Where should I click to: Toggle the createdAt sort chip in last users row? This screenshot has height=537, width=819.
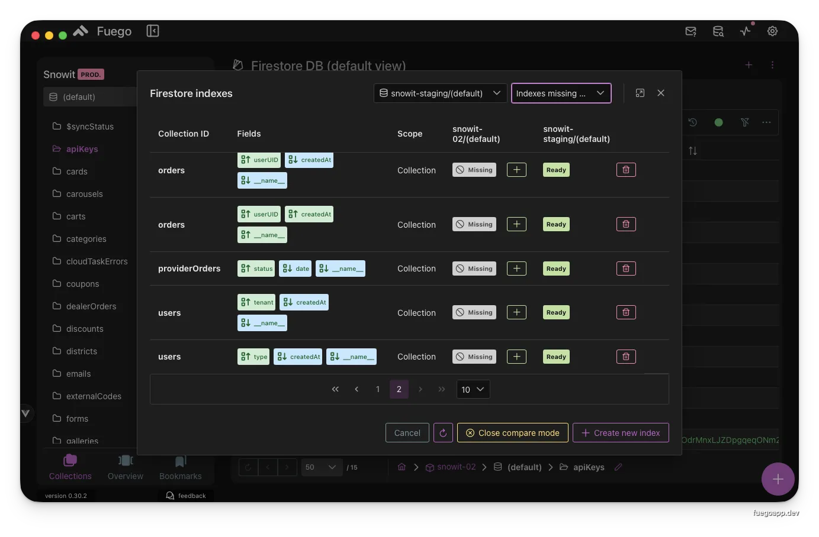(298, 357)
